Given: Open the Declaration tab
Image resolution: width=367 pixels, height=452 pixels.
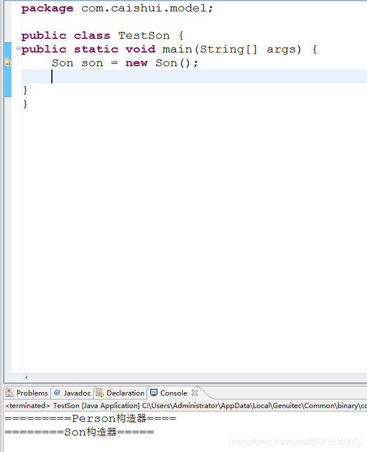Looking at the screenshot, I should [120, 393].
